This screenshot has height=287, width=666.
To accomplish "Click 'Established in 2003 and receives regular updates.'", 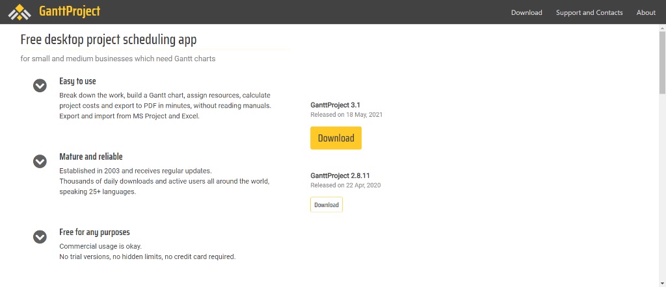I will [x=135, y=171].
